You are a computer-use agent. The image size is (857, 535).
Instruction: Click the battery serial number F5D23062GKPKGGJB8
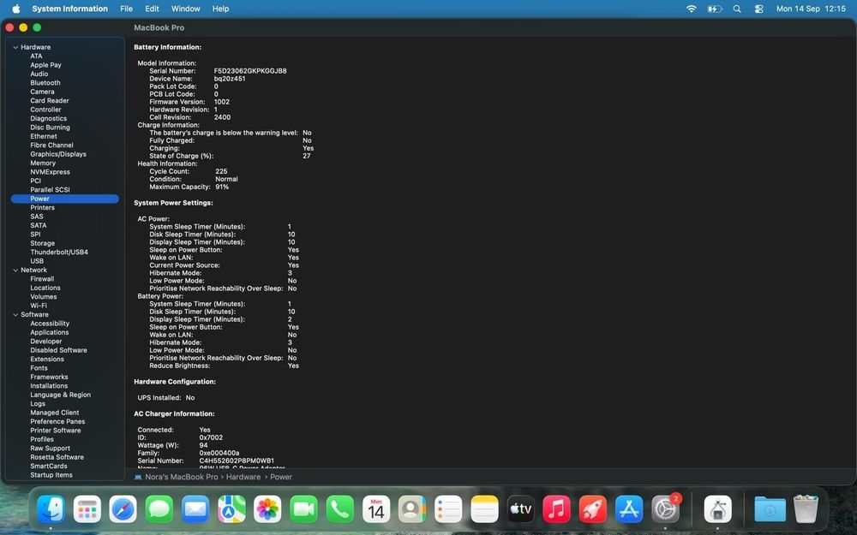(x=250, y=71)
